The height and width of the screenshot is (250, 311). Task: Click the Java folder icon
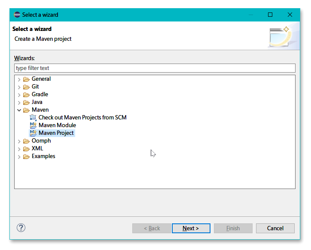click(x=26, y=102)
